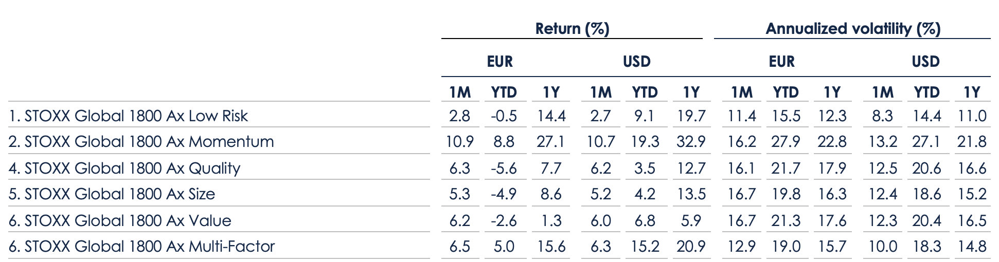Screen dimensions: 999x262
Task: Select the EUR subheader under Annualized volatility
Action: 781,62
